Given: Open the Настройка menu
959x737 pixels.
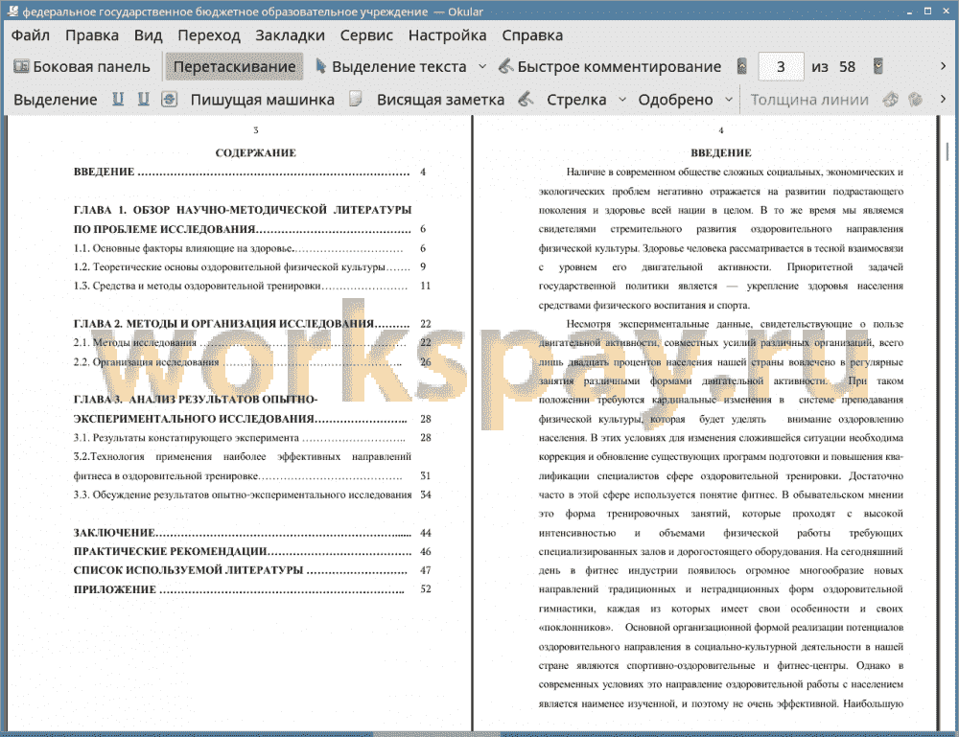Looking at the screenshot, I should (447, 35).
